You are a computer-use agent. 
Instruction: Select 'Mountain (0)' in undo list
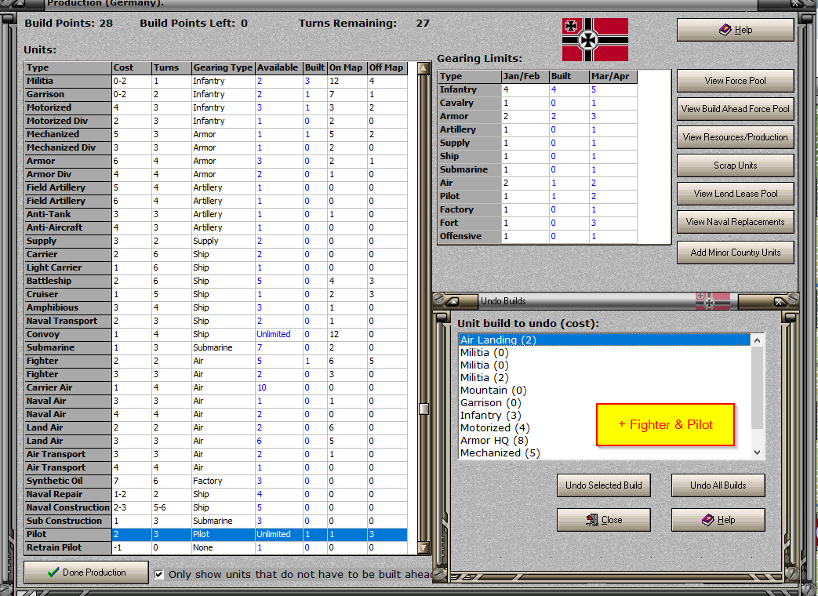[x=605, y=390]
